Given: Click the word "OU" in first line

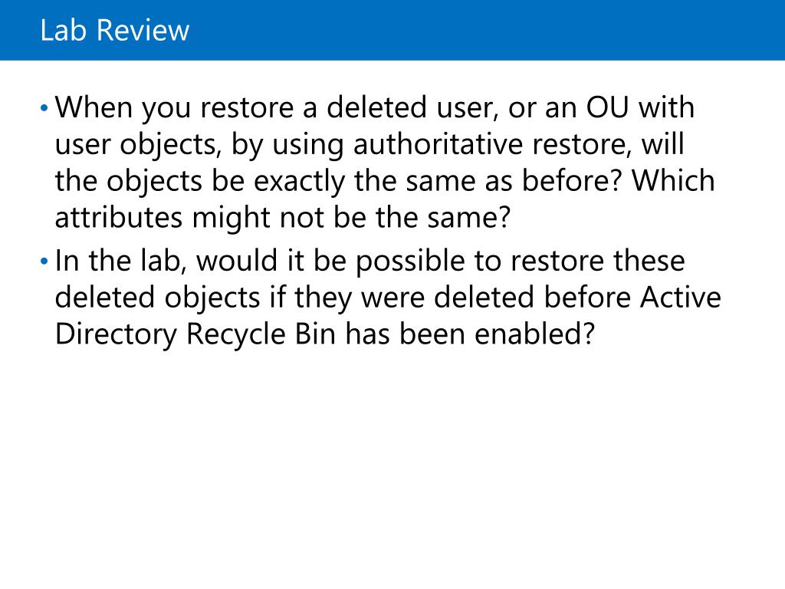Looking at the screenshot, I should (607, 107).
